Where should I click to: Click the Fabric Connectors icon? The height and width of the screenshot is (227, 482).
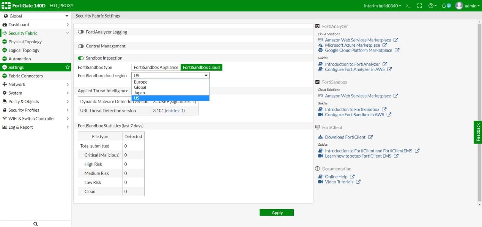click(x=5, y=76)
